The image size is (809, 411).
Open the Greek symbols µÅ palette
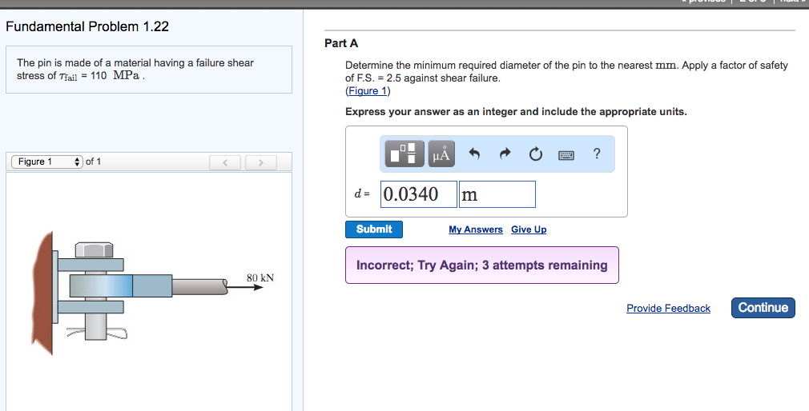point(441,154)
